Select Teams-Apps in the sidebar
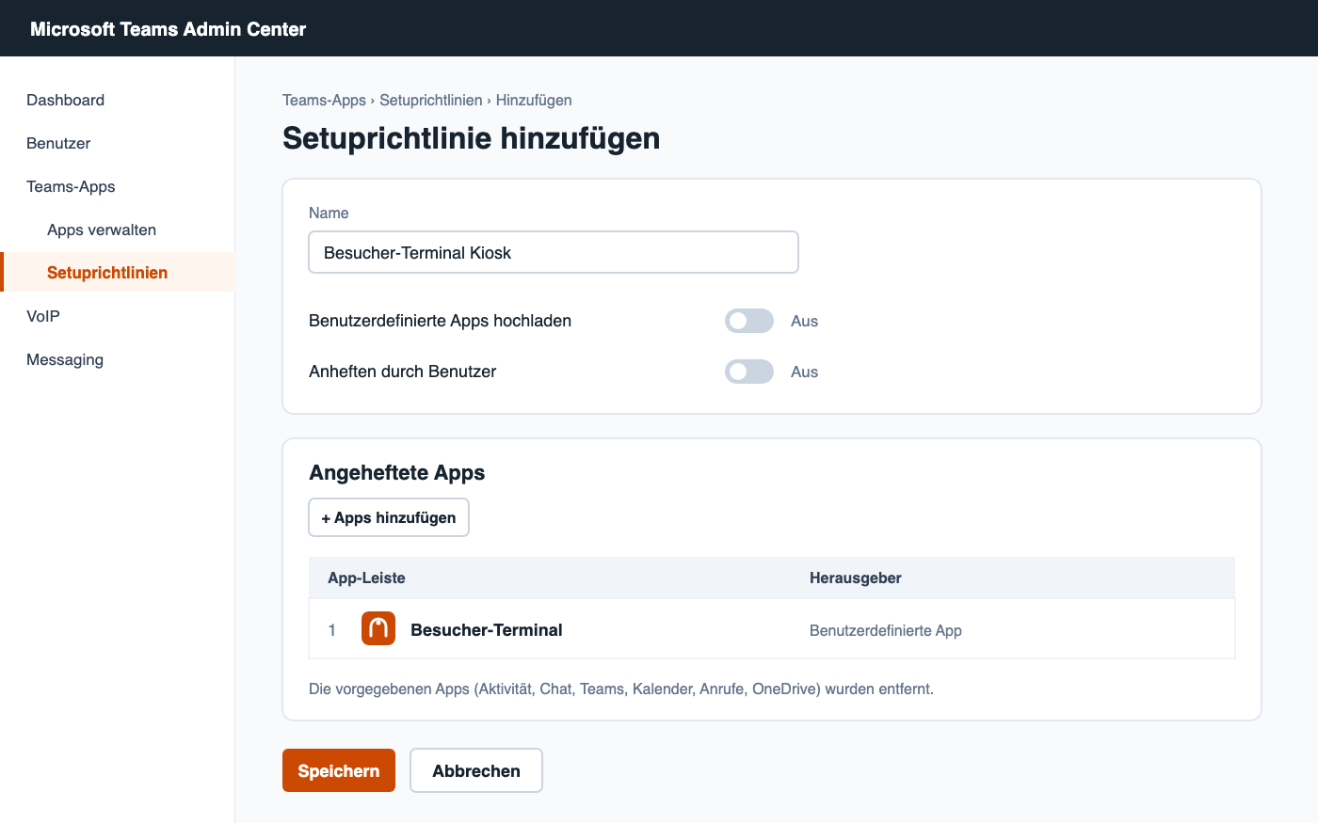The width and height of the screenshot is (1318, 823). (x=71, y=186)
